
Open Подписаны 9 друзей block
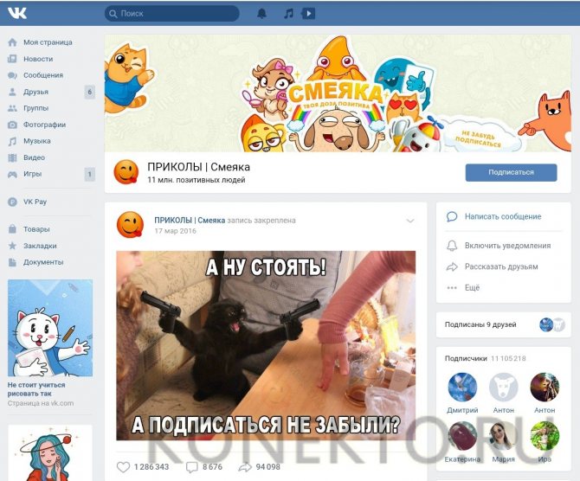point(503,324)
